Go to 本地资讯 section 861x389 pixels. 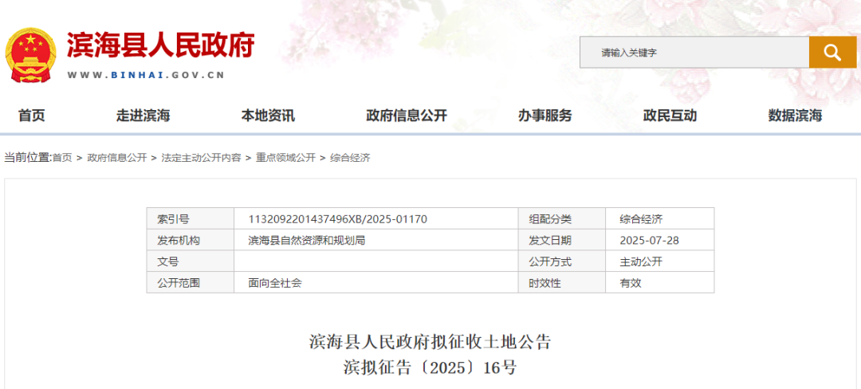click(x=268, y=116)
